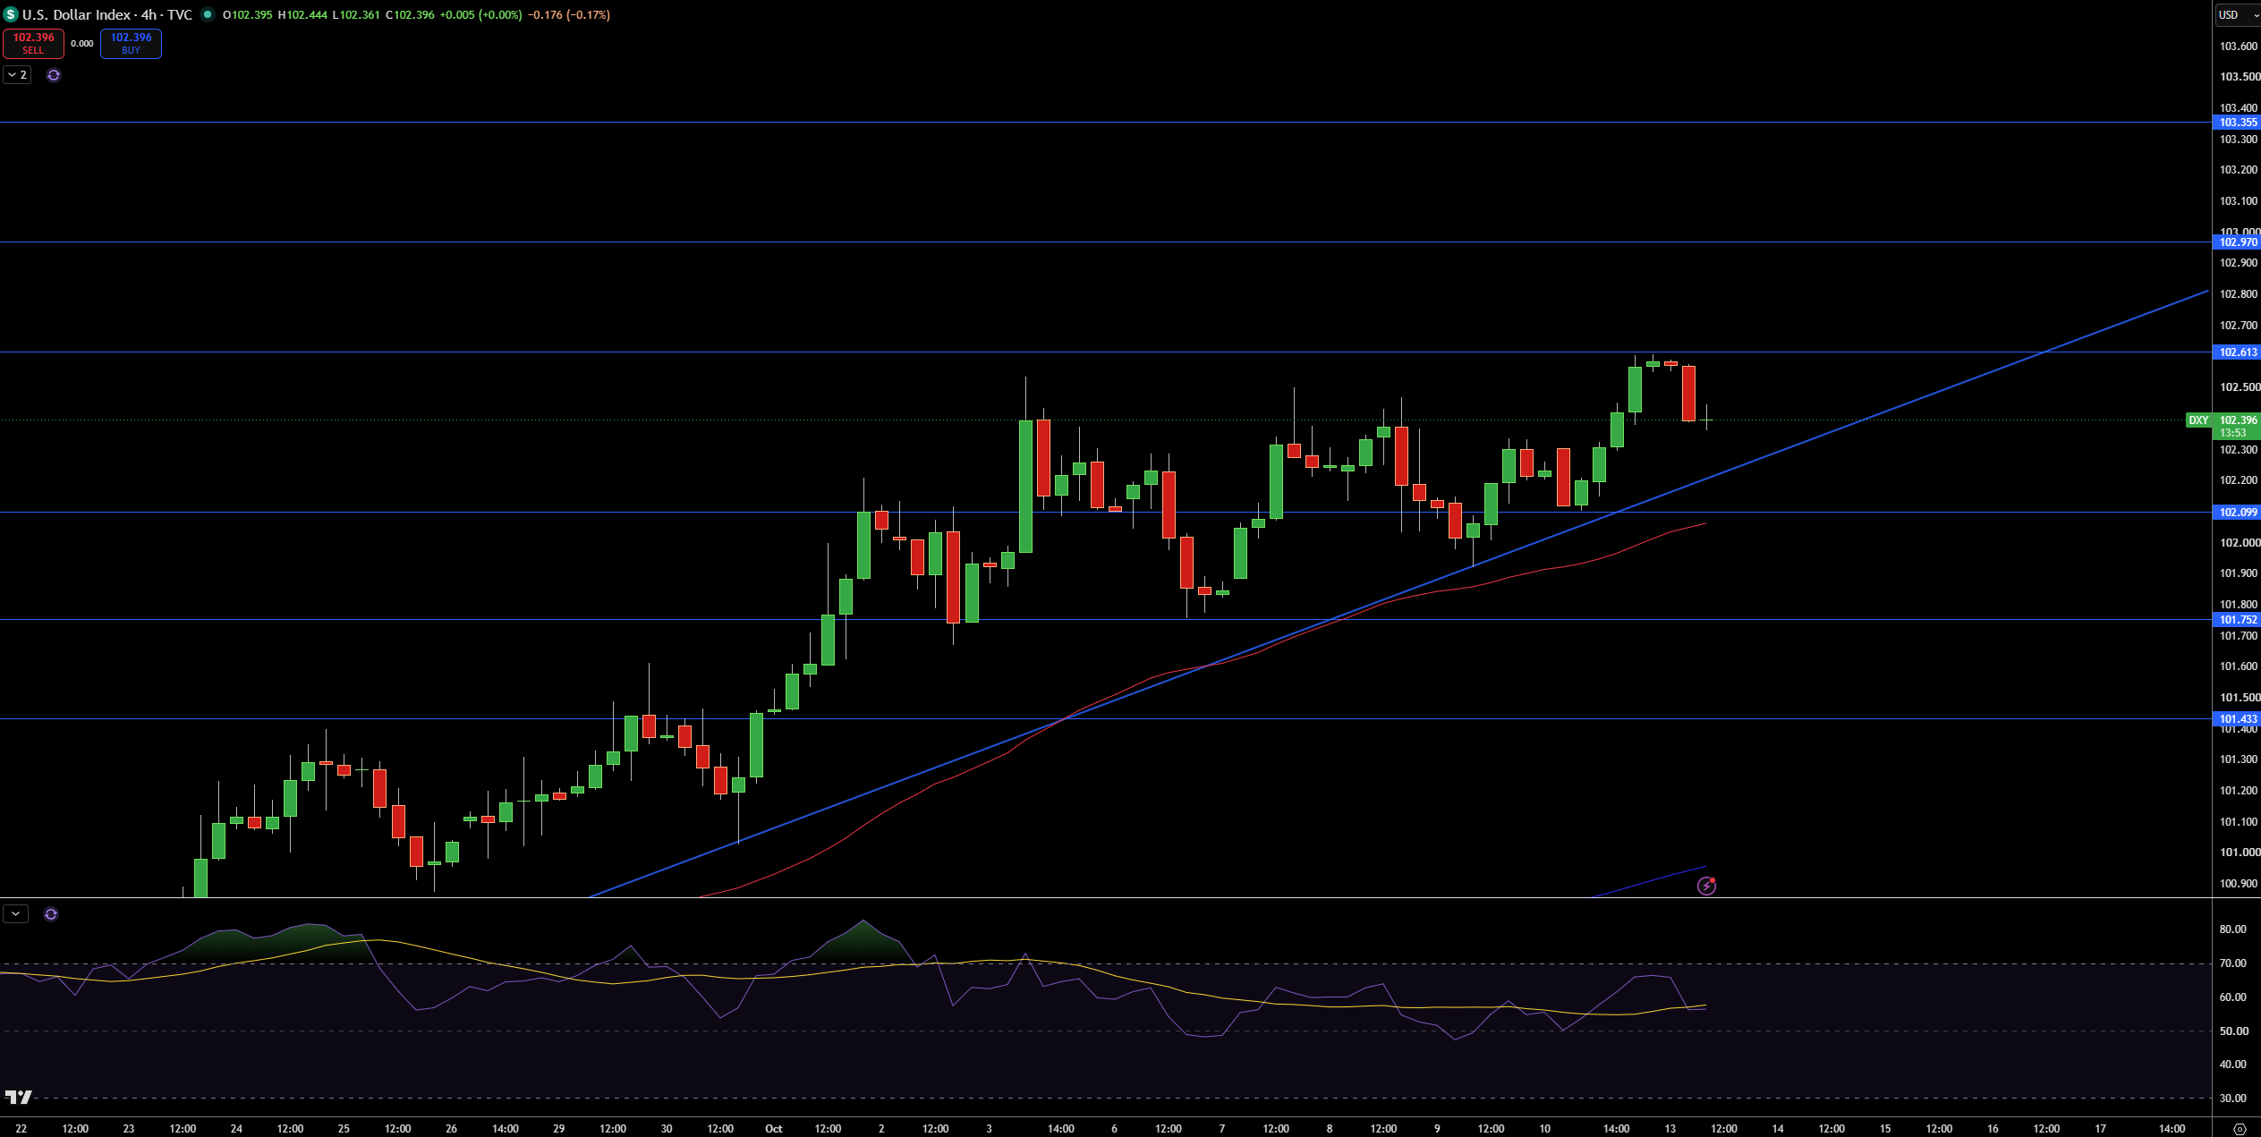This screenshot has width=2261, height=1137.
Task: Click the date 17 on time axis
Action: 2100,1129
